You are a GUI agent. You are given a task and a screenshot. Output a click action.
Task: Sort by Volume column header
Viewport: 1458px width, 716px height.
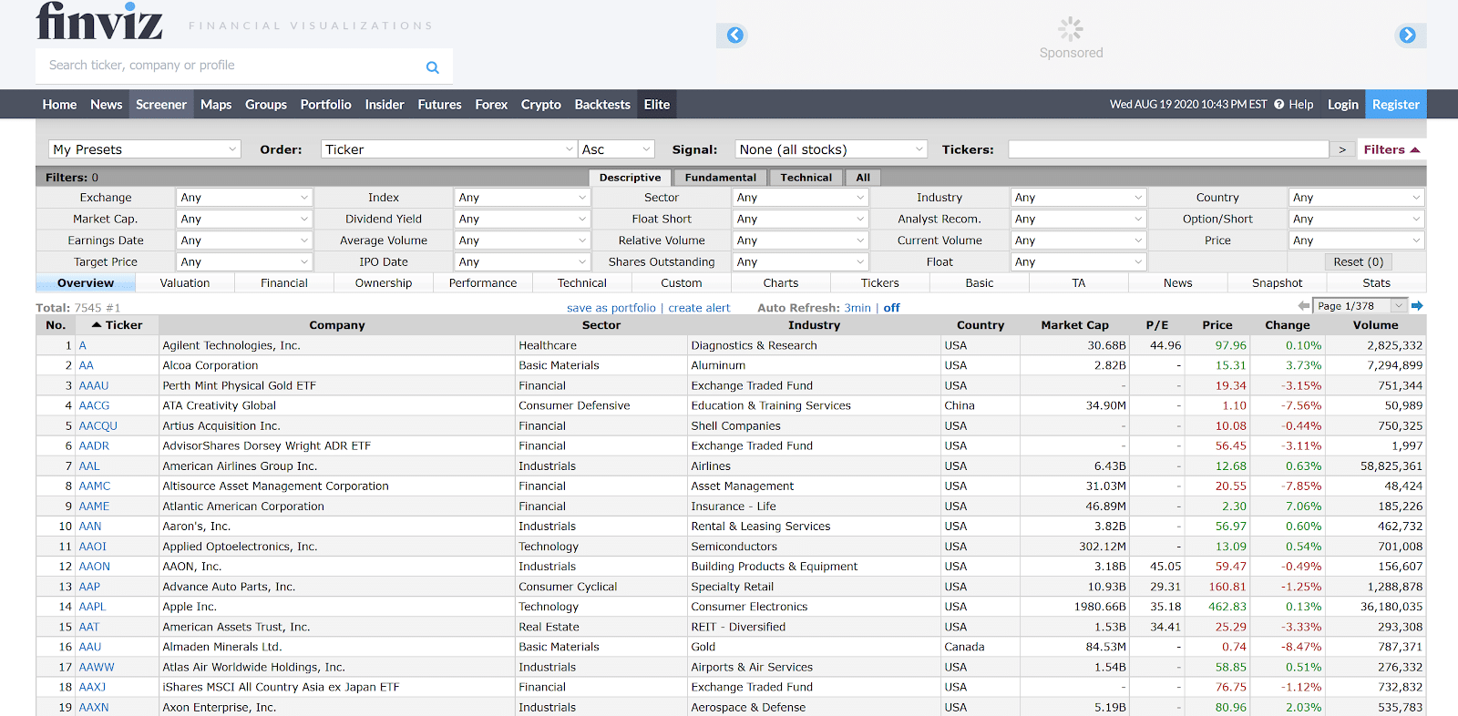point(1376,325)
